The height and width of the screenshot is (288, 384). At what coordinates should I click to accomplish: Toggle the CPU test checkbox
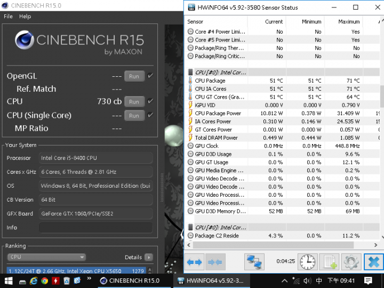pyautogui.click(x=150, y=101)
